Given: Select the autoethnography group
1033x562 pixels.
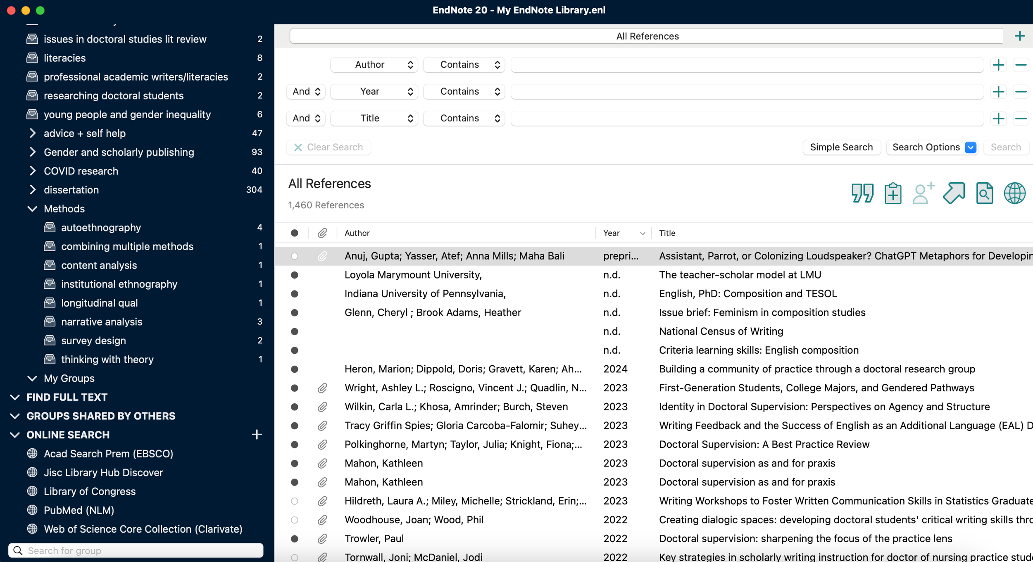Looking at the screenshot, I should (101, 227).
